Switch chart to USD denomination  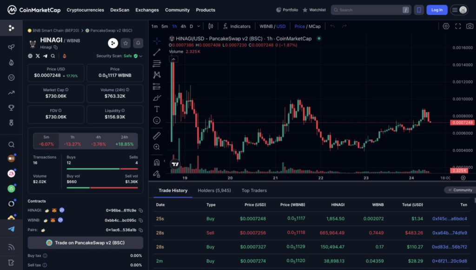(x=281, y=26)
